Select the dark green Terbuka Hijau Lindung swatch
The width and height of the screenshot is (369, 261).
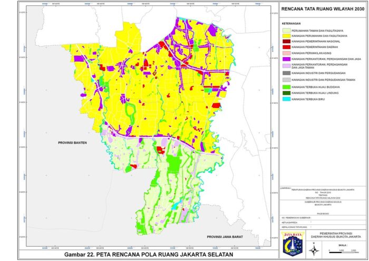click(x=286, y=92)
